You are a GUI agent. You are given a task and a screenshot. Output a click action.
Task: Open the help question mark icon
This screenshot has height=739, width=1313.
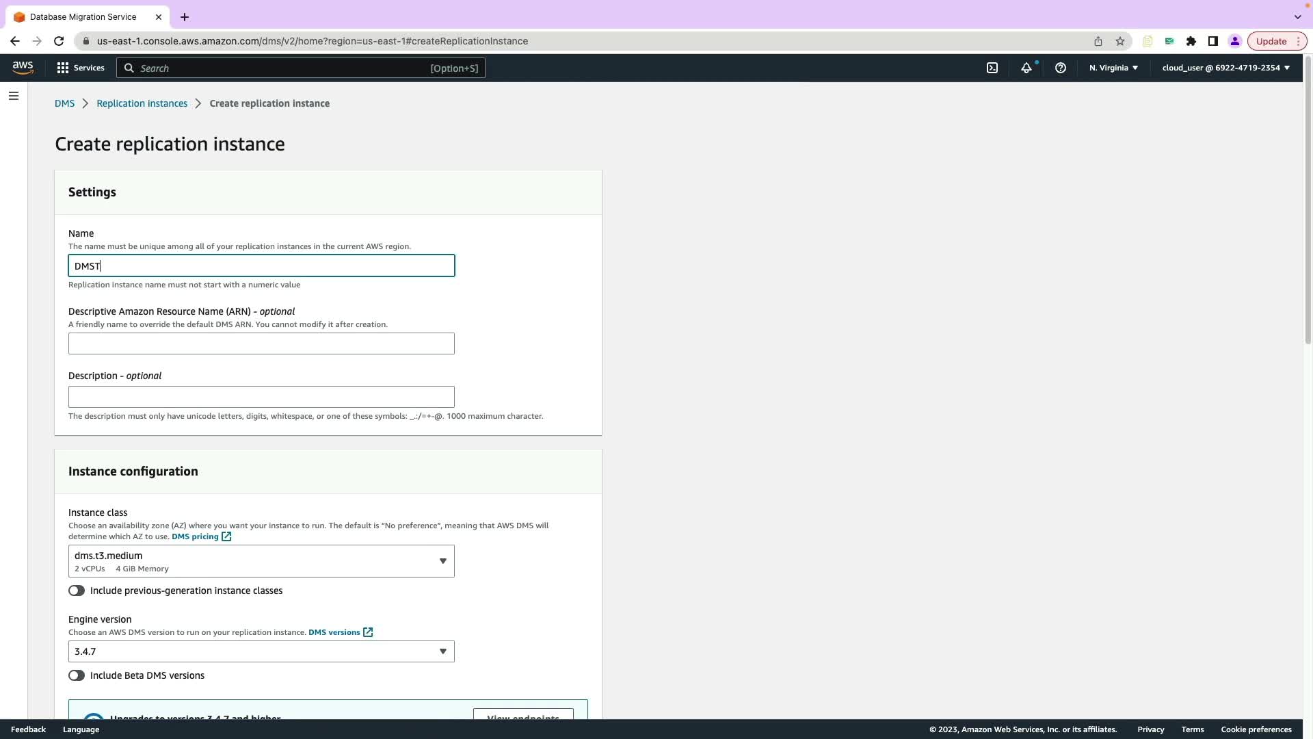(x=1061, y=68)
